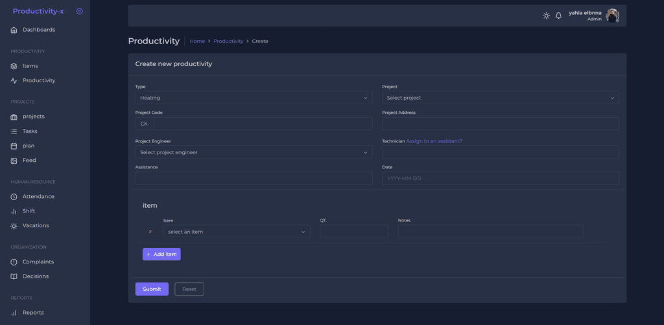Focus the Project Code input field

[263, 124]
